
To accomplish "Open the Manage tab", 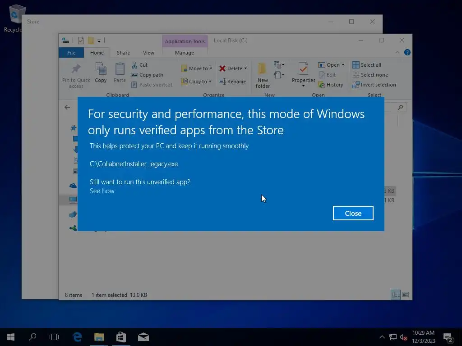I will point(185,53).
